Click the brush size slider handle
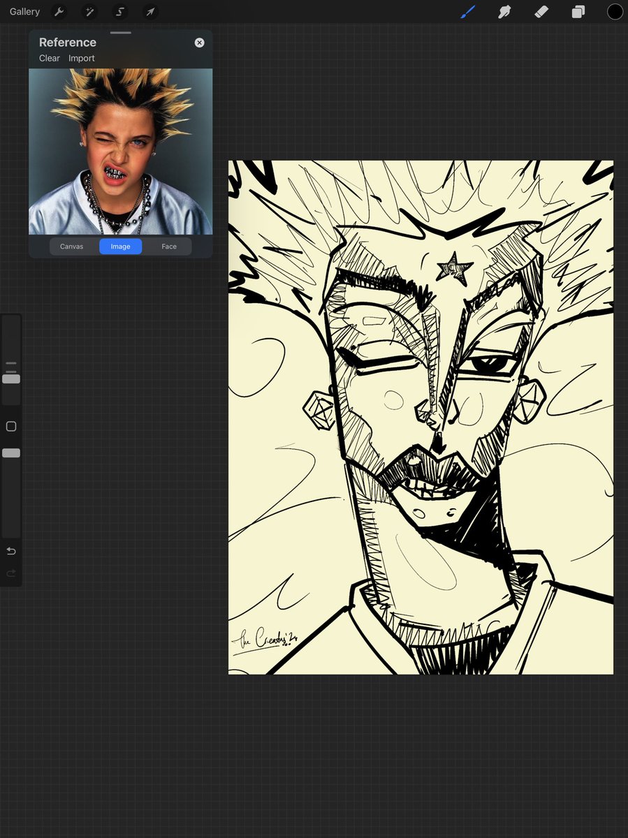The width and height of the screenshot is (628, 838). (x=11, y=379)
